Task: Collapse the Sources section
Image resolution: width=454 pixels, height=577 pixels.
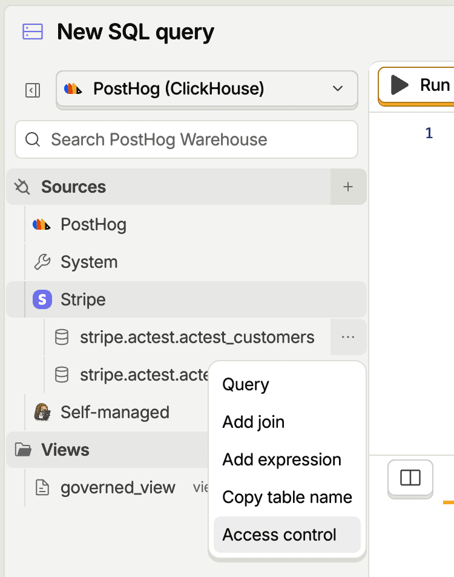Action: (168, 187)
